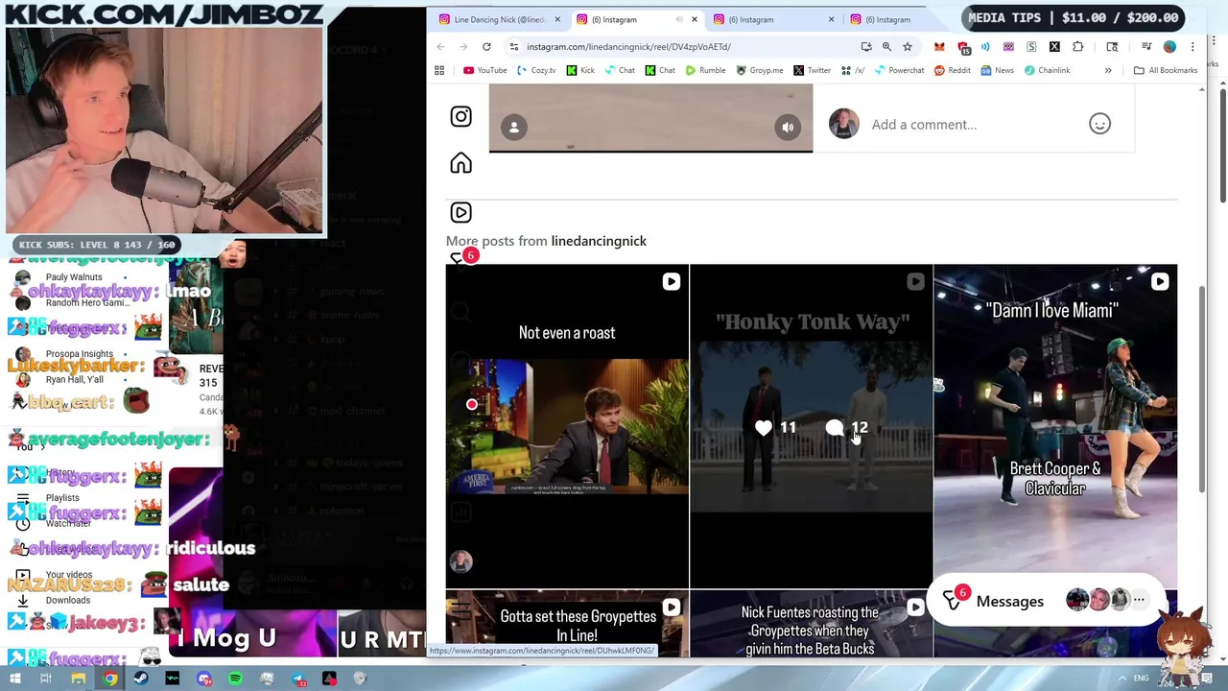The image size is (1228, 691).
Task: Open Groyp.me bookmark
Action: 759,70
